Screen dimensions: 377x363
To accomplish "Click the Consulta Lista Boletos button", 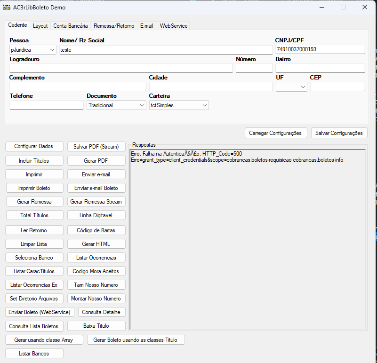I will pos(34,326).
